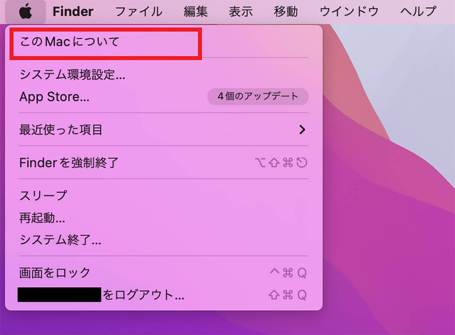
Task: Open このMacについて menu entry
Action: (x=164, y=42)
